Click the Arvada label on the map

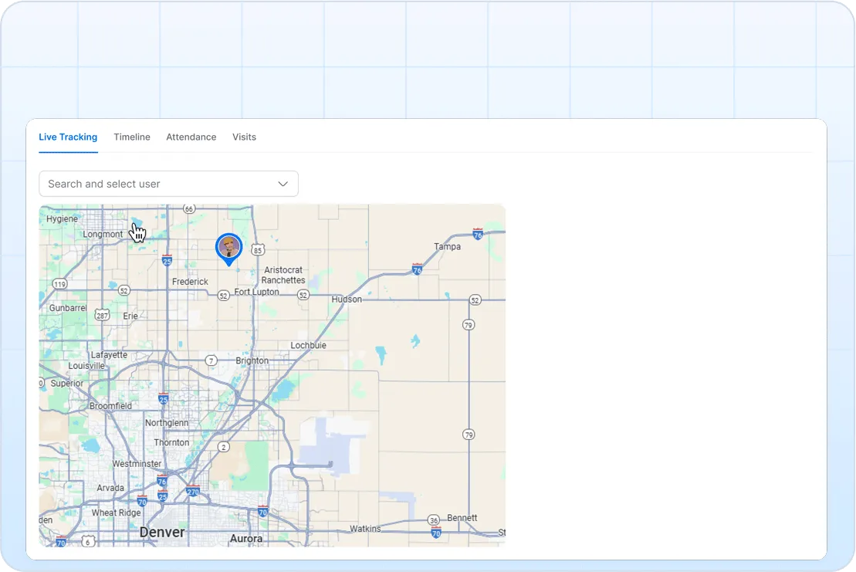tap(110, 488)
